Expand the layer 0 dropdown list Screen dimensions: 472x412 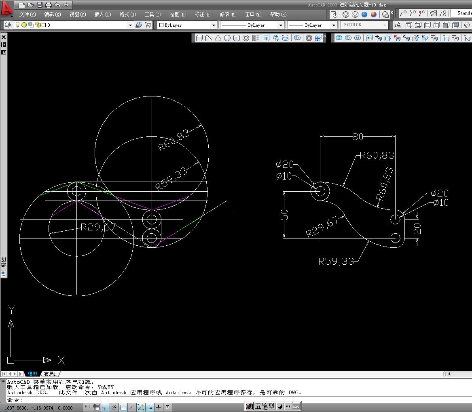(x=130, y=25)
